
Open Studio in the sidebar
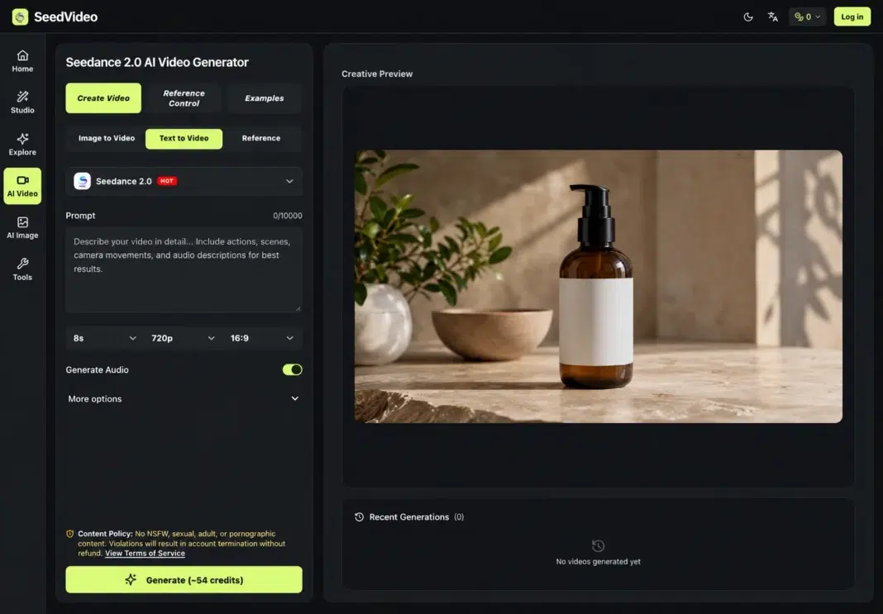[x=22, y=102]
